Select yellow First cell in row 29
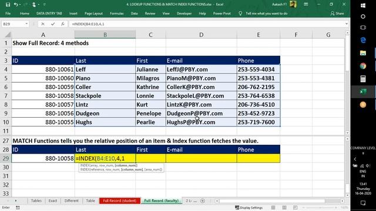Screen dimensions: 376x211 pos(150,158)
